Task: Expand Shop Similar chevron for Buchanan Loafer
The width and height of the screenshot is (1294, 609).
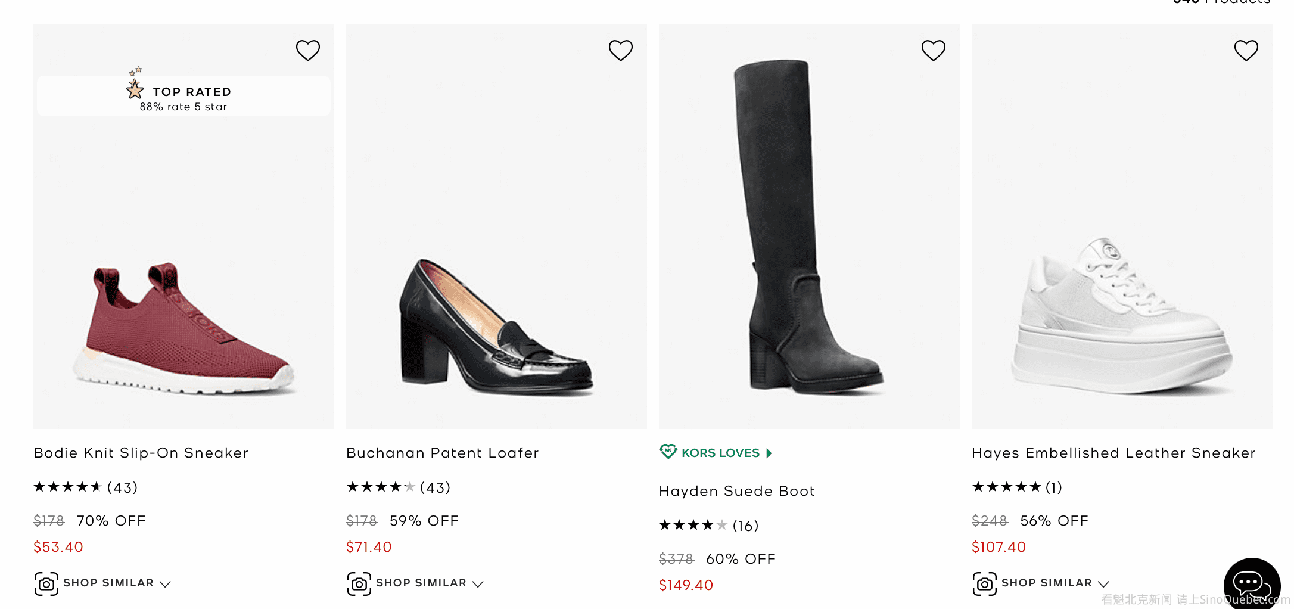Action: (478, 584)
